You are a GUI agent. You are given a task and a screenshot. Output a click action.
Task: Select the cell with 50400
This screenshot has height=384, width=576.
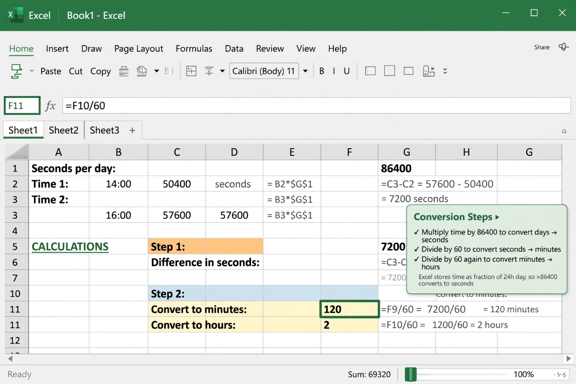tap(177, 184)
